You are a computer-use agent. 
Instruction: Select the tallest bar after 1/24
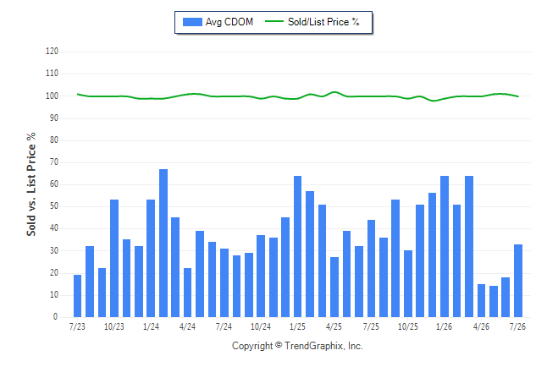tap(163, 243)
